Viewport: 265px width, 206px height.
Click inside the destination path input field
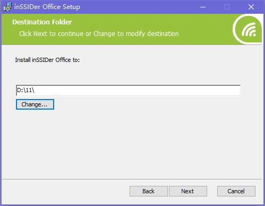tap(128, 91)
